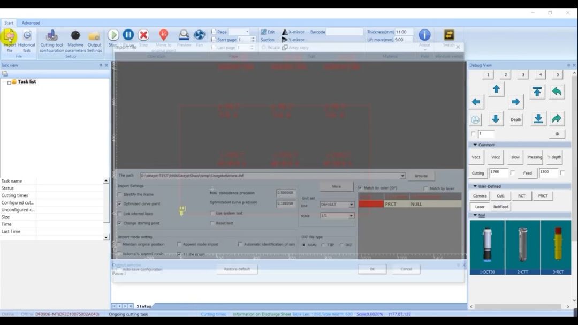The height and width of the screenshot is (325, 578).
Task: Click the Import file icon
Action: (x=10, y=36)
